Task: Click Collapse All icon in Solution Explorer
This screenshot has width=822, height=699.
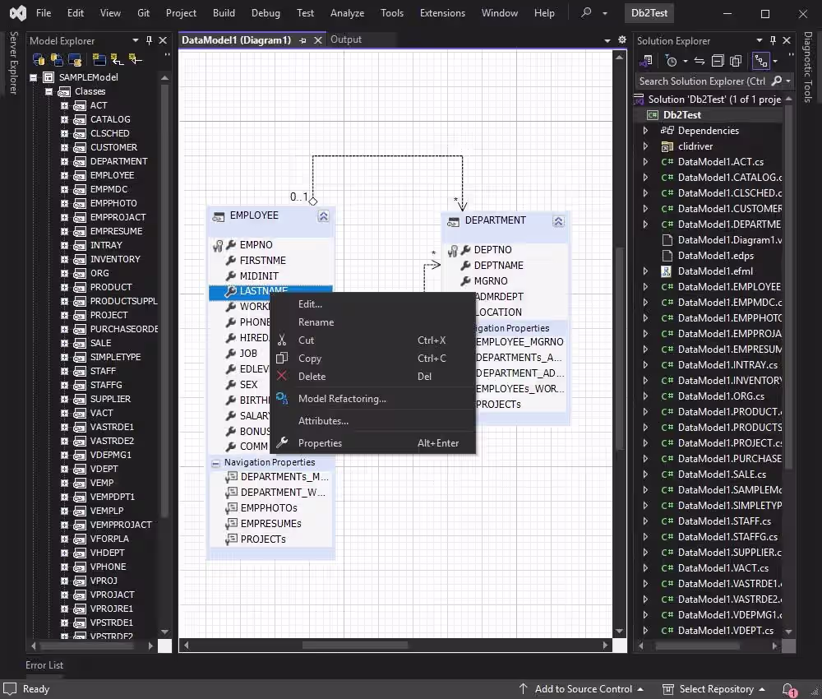Action: (718, 61)
